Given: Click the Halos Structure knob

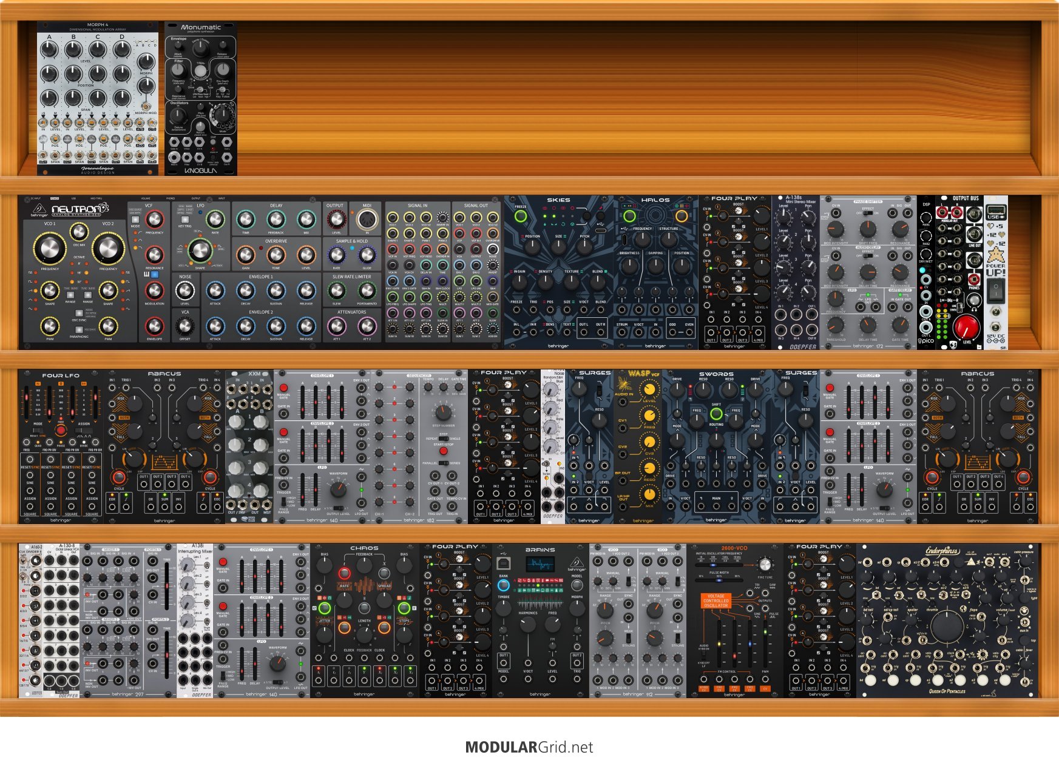Looking at the screenshot, I should coord(668,240).
